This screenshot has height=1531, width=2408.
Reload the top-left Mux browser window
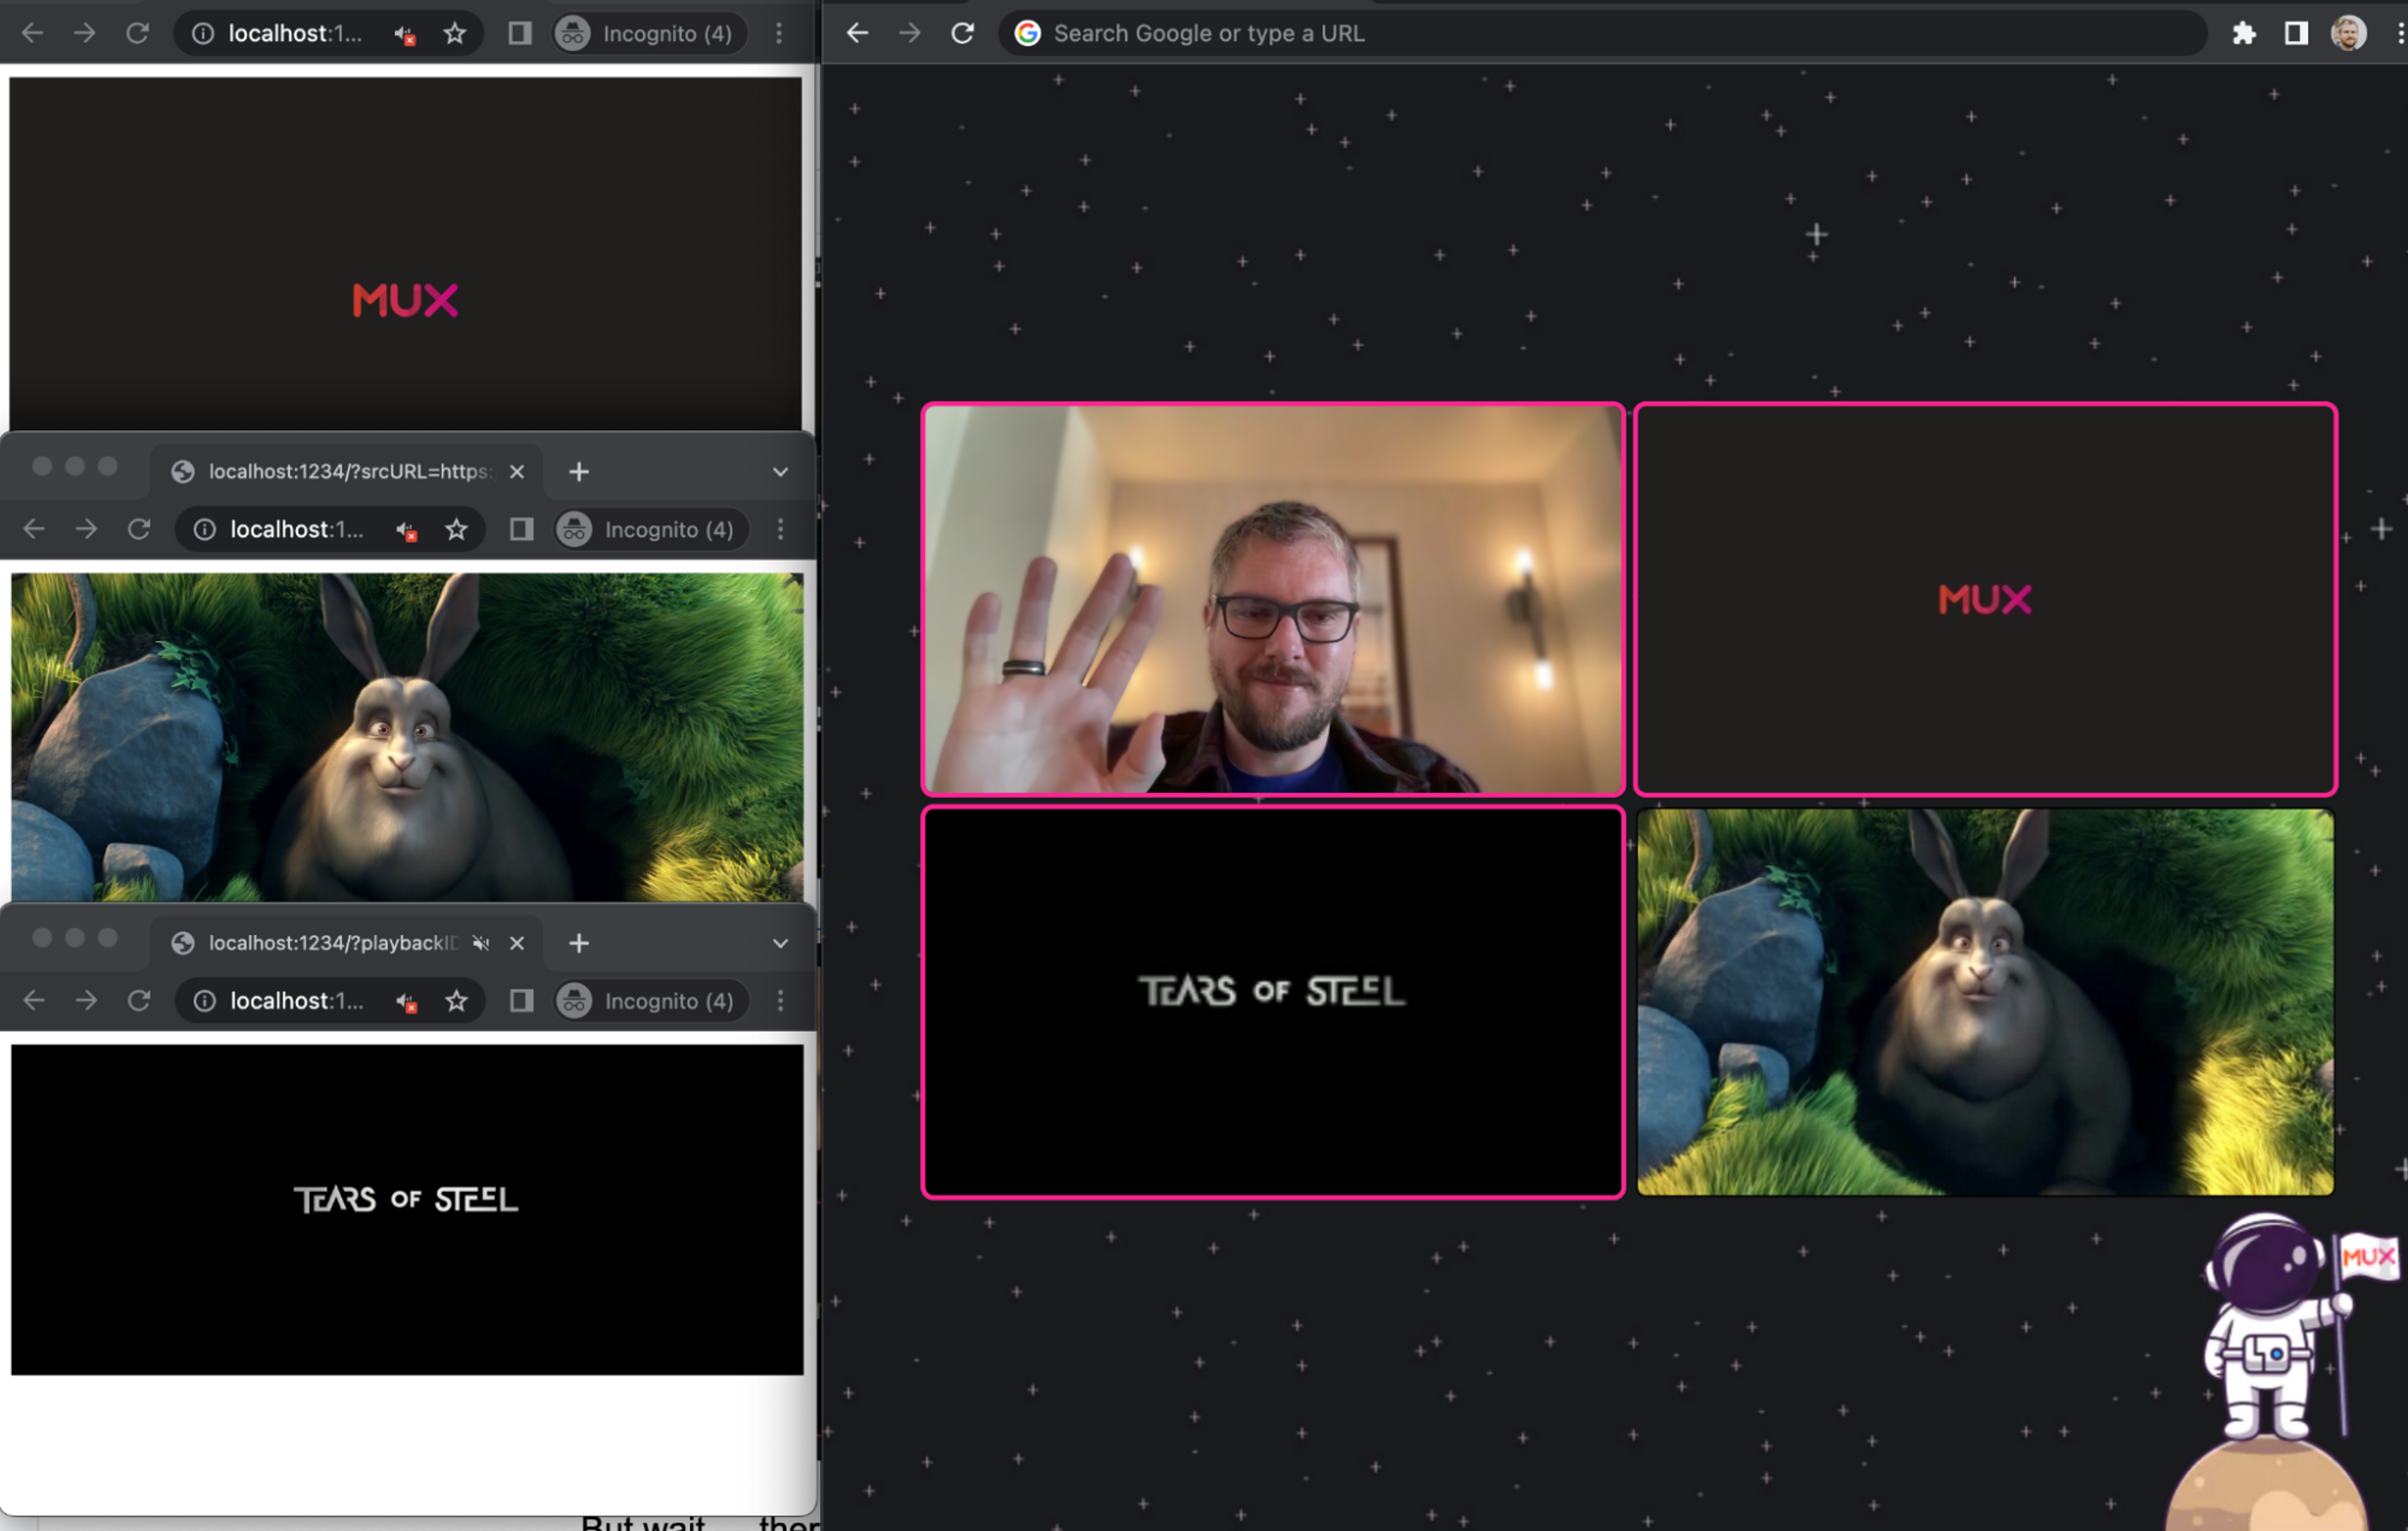coord(137,33)
